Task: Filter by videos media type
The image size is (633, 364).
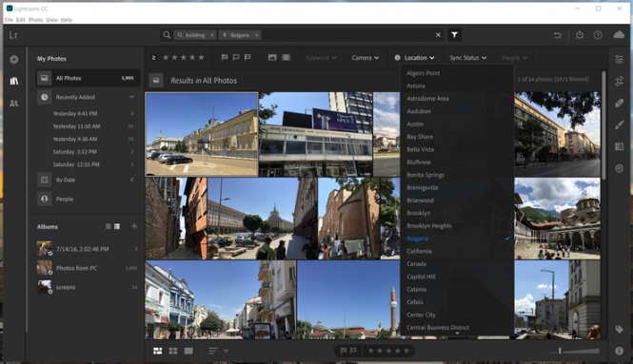Action: (x=286, y=58)
